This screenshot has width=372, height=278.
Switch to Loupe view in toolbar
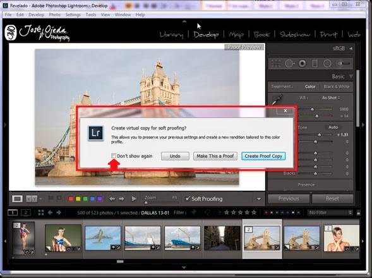point(17,199)
